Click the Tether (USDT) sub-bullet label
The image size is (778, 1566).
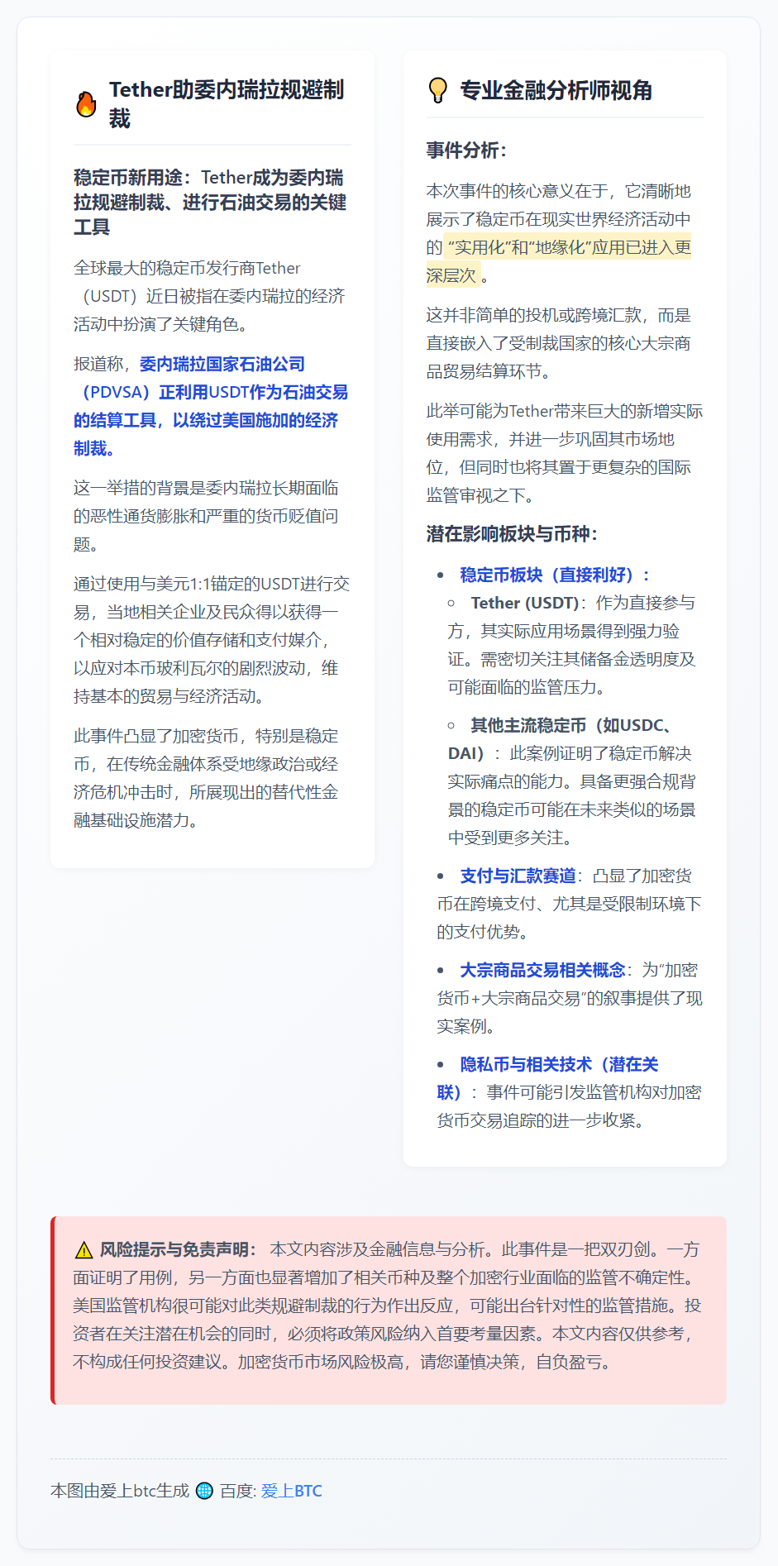(524, 603)
